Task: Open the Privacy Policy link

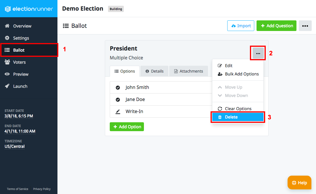Action: (x=42, y=189)
